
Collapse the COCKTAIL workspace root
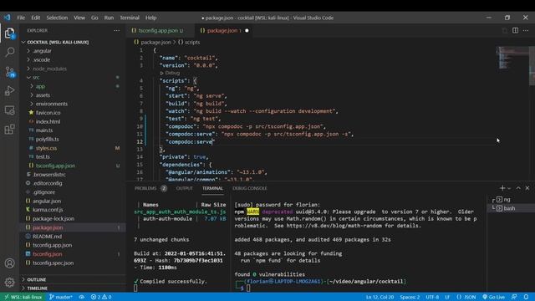pos(58,42)
